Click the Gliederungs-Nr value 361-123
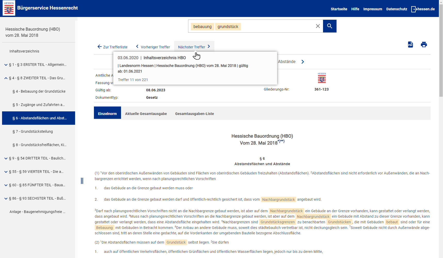The height and width of the screenshot is (258, 443). (321, 89)
